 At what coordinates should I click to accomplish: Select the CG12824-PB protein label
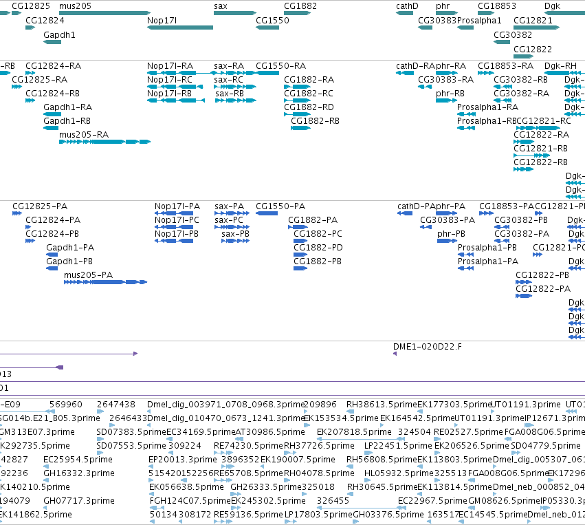point(52,234)
